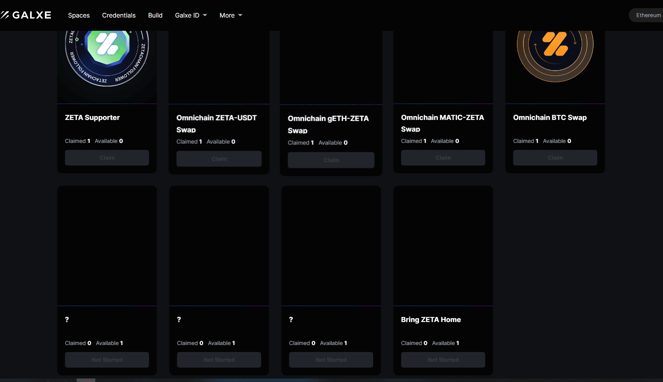Click the Galxe logo in header
The image size is (663, 382).
pyautogui.click(x=26, y=15)
